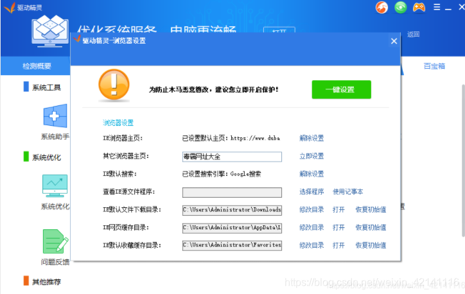Click 打开 for IE网页缓存目录
The width and height of the screenshot is (465, 294).
pos(338,227)
